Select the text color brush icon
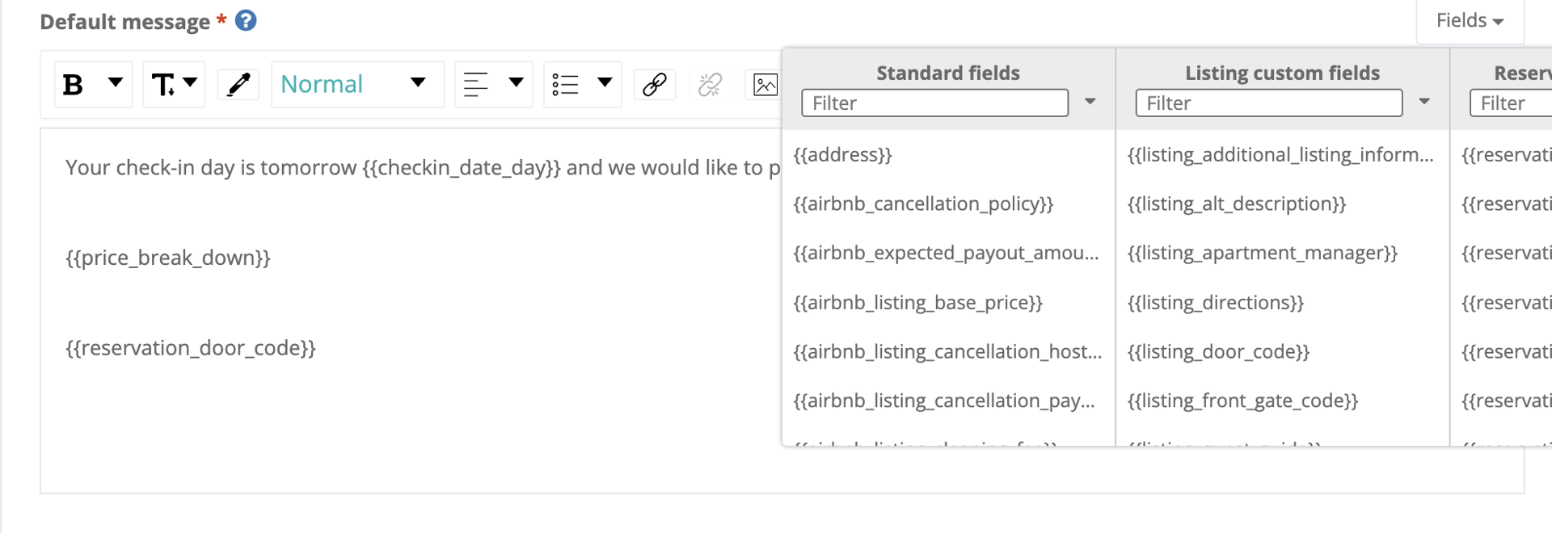The image size is (1552, 533). tap(238, 84)
